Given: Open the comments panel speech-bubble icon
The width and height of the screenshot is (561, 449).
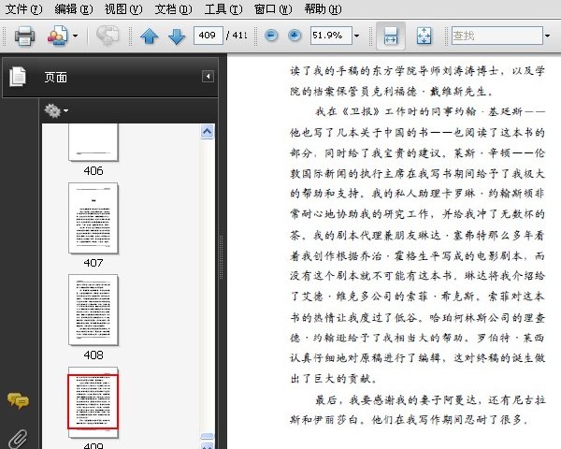Looking at the screenshot, I should click(18, 400).
